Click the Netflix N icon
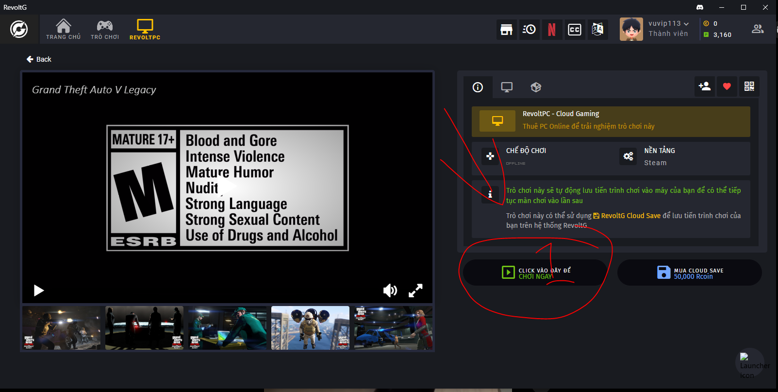 coord(552,30)
